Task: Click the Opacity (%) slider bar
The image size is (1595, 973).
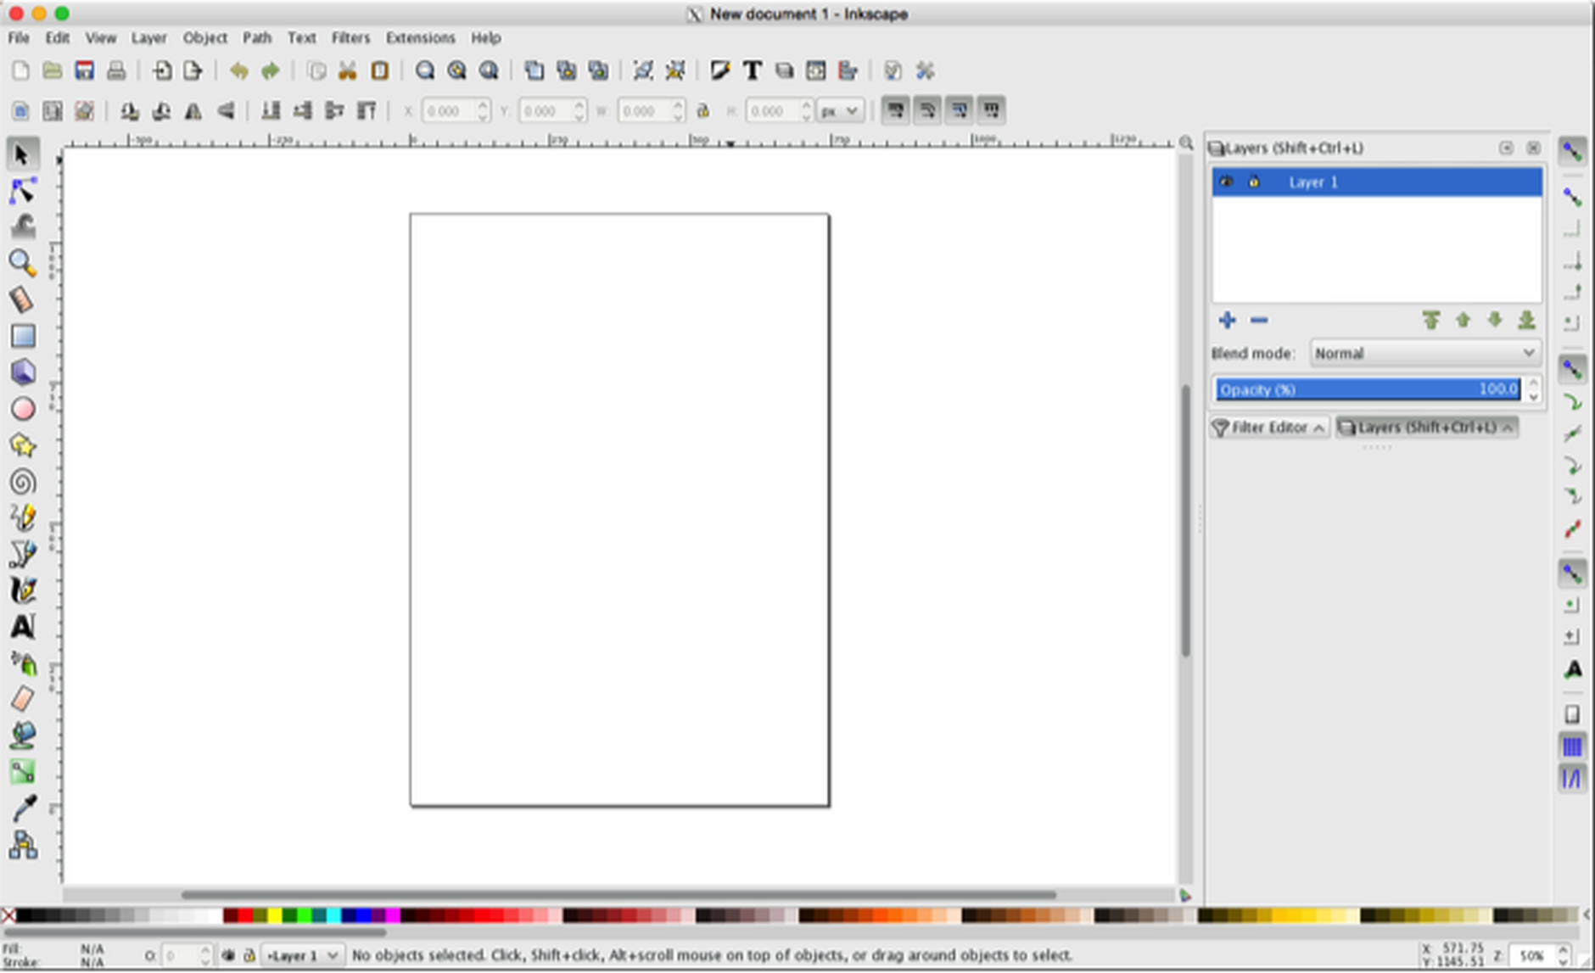Action: point(1368,389)
